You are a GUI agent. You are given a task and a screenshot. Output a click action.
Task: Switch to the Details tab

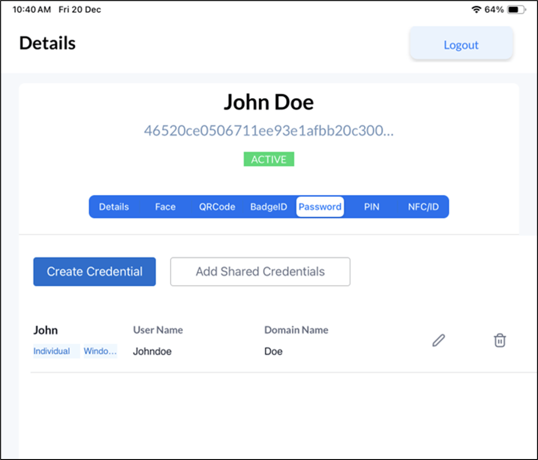point(114,207)
